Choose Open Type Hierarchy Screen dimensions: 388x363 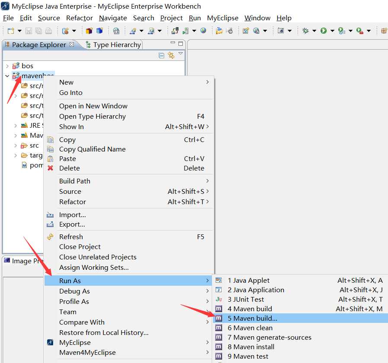pos(129,117)
